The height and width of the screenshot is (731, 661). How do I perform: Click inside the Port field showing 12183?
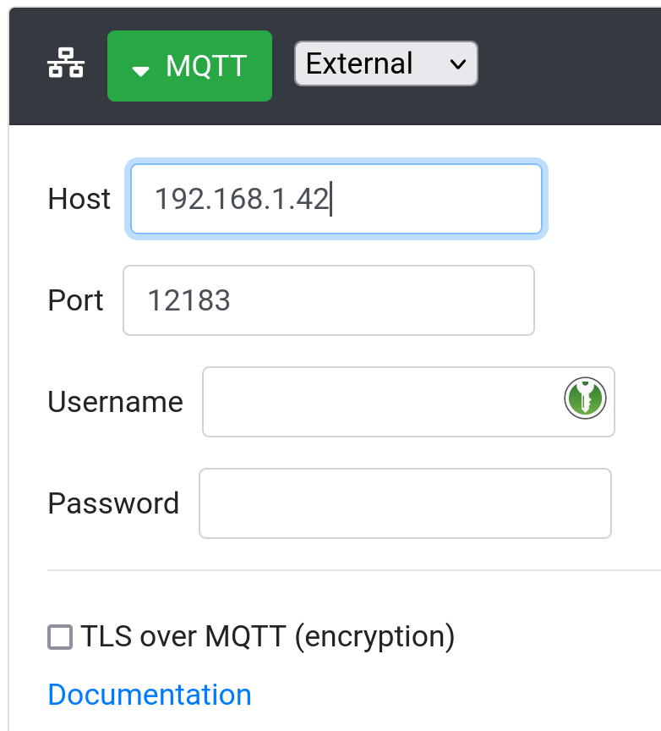click(x=328, y=300)
